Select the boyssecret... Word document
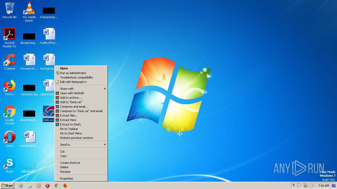 pyautogui.click(x=29, y=62)
